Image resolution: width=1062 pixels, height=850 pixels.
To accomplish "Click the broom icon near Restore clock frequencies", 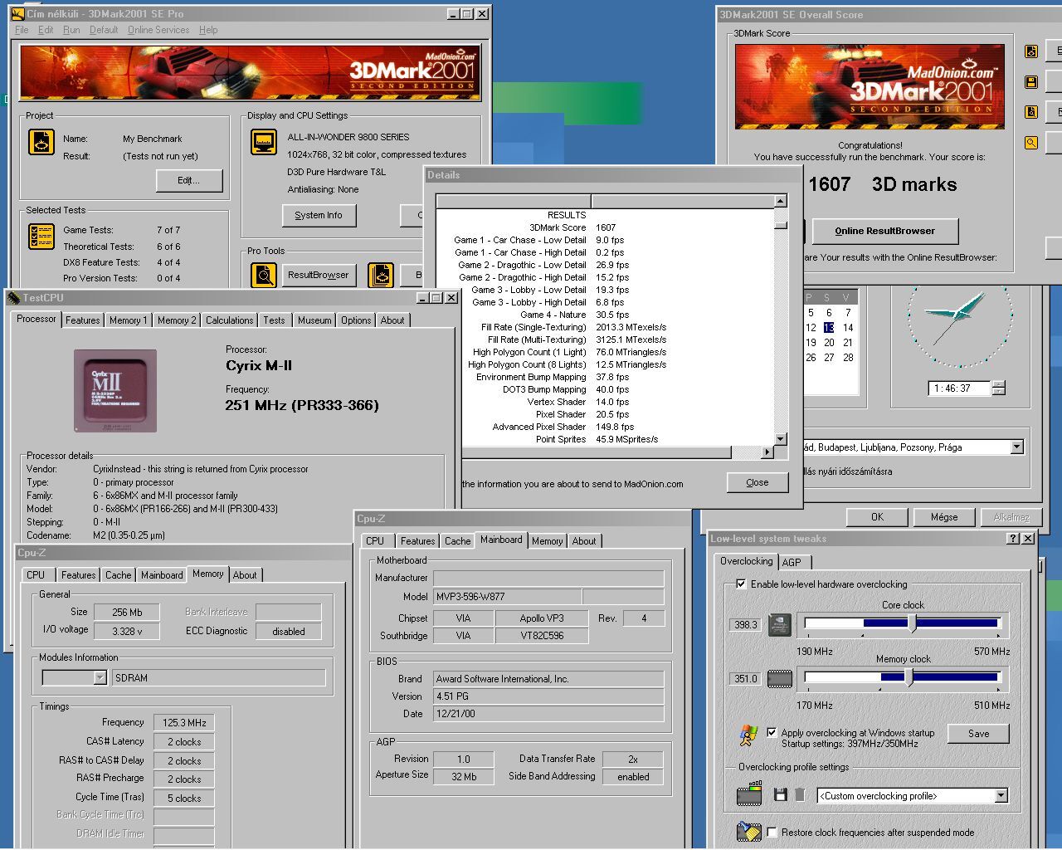I will click(748, 831).
